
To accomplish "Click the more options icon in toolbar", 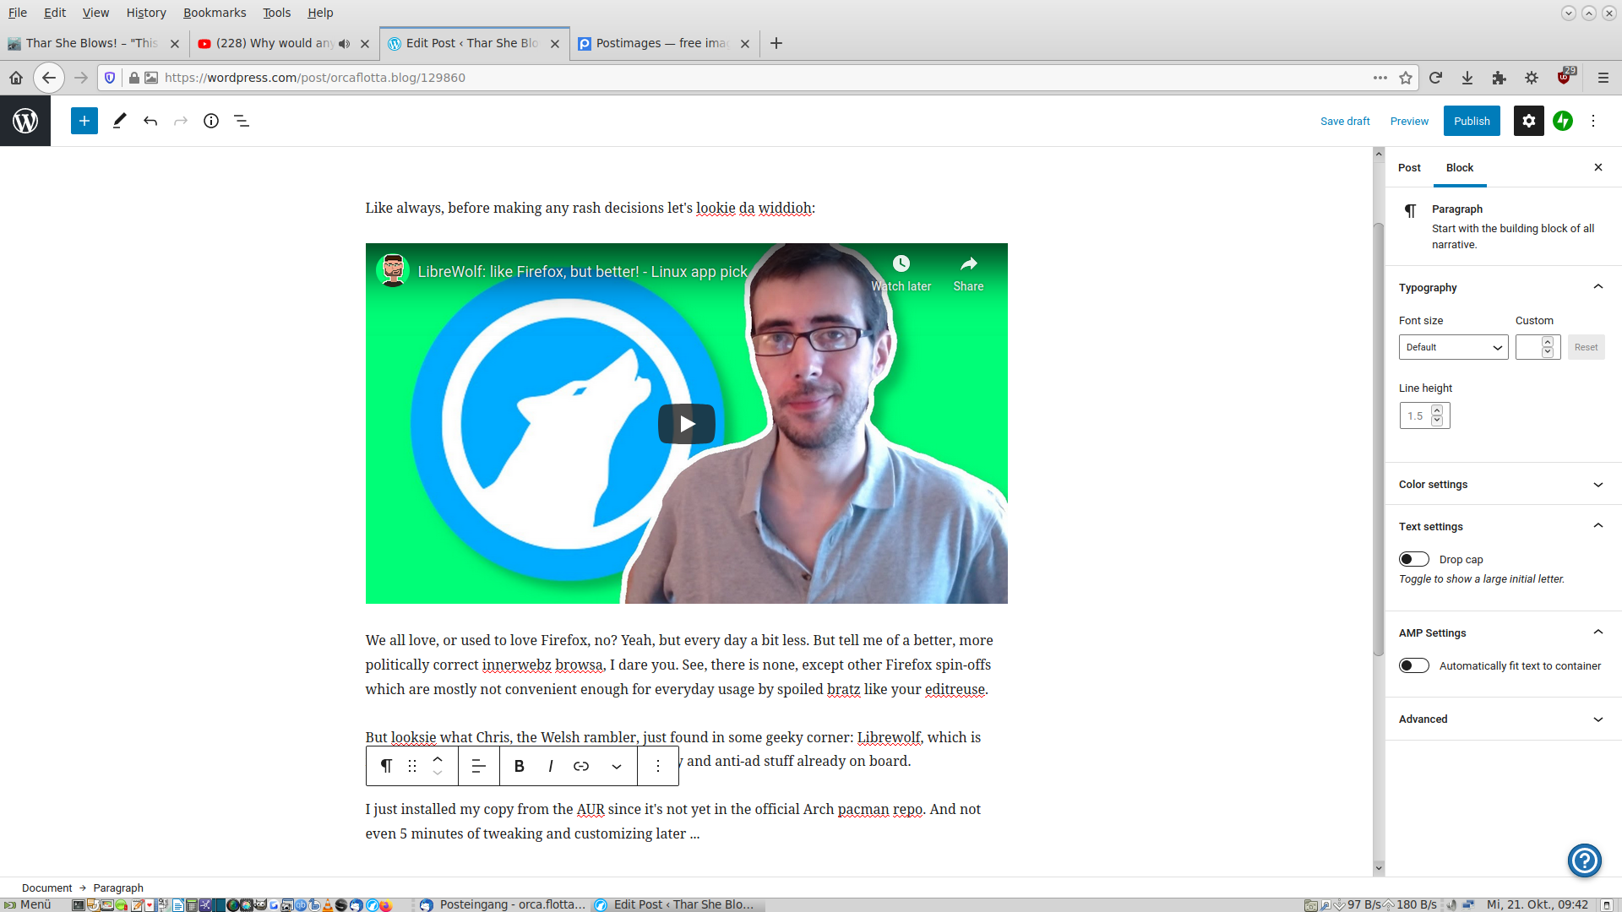I will pos(657,766).
